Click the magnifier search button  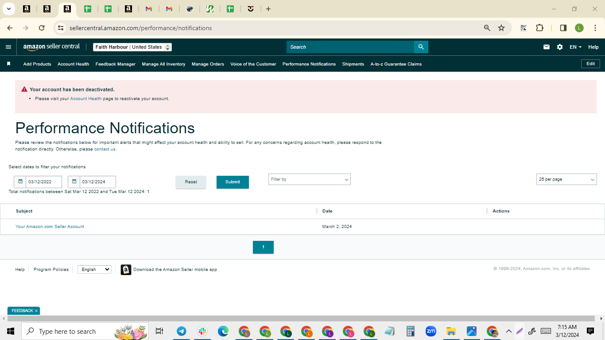pyautogui.click(x=421, y=47)
